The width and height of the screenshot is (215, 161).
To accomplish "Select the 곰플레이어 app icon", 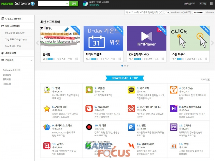I will (89, 108).
